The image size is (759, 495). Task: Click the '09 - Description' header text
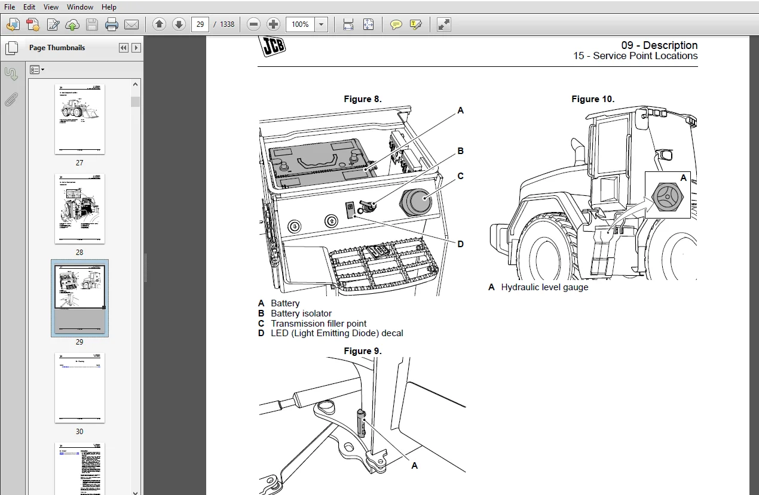coord(659,45)
